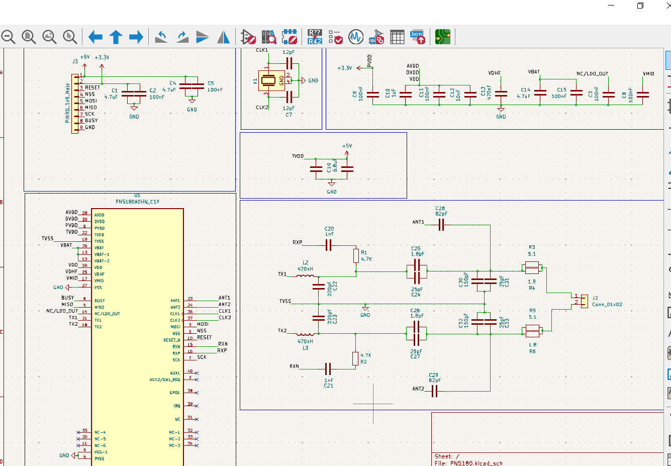Viewport: 671px width, 466px height.
Task: Click the zoom out magnifier icon
Action: [x=8, y=37]
